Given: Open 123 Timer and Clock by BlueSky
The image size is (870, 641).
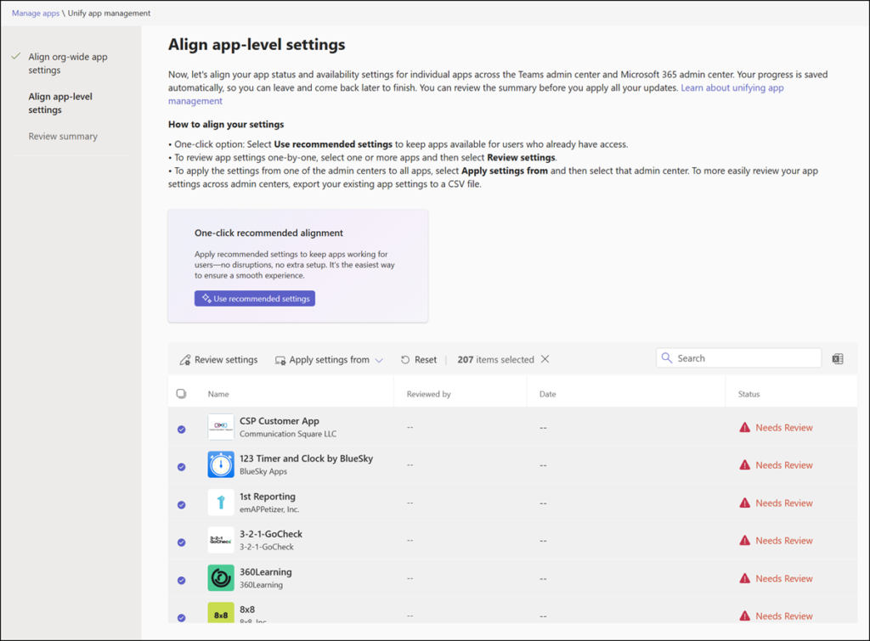Looking at the screenshot, I should tap(306, 458).
